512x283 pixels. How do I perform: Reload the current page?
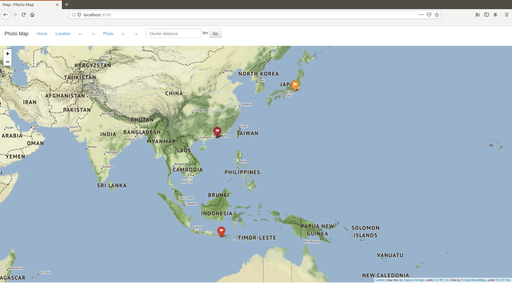[23, 15]
